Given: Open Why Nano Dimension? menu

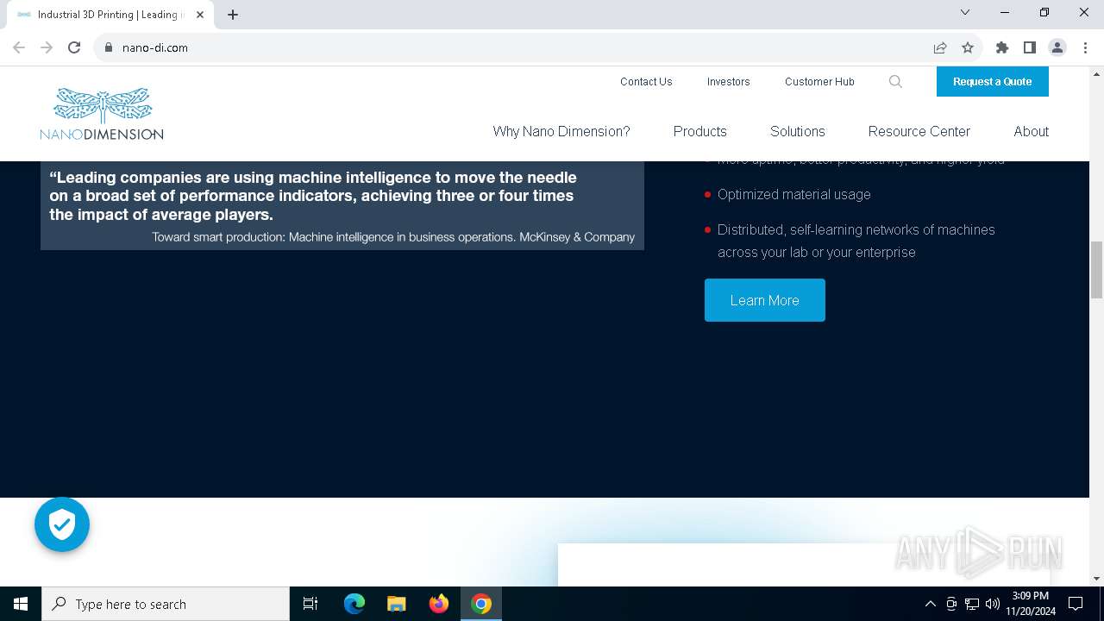Looking at the screenshot, I should [x=561, y=131].
